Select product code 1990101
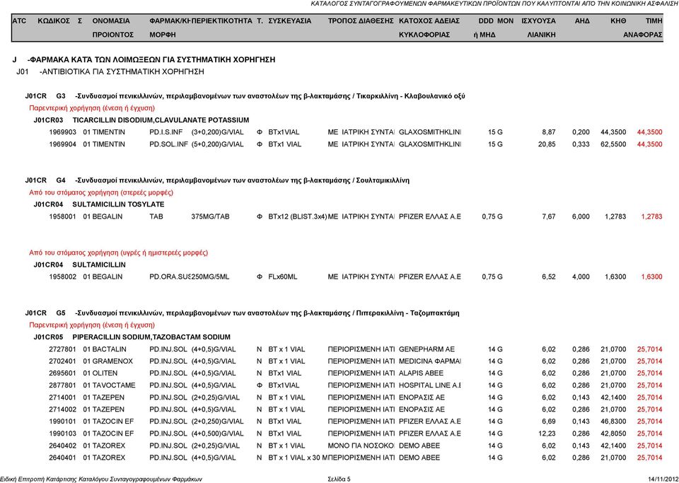Viewport: 679px width, 483px height. (x=62, y=421)
